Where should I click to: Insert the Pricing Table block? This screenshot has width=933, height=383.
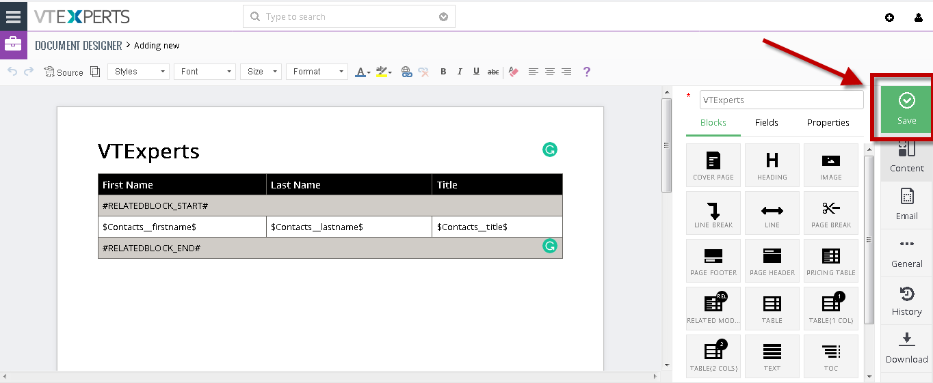[831, 261]
